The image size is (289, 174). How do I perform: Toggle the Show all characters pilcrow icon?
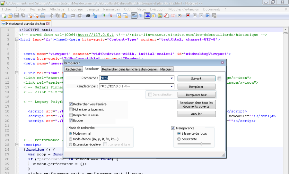140,16
